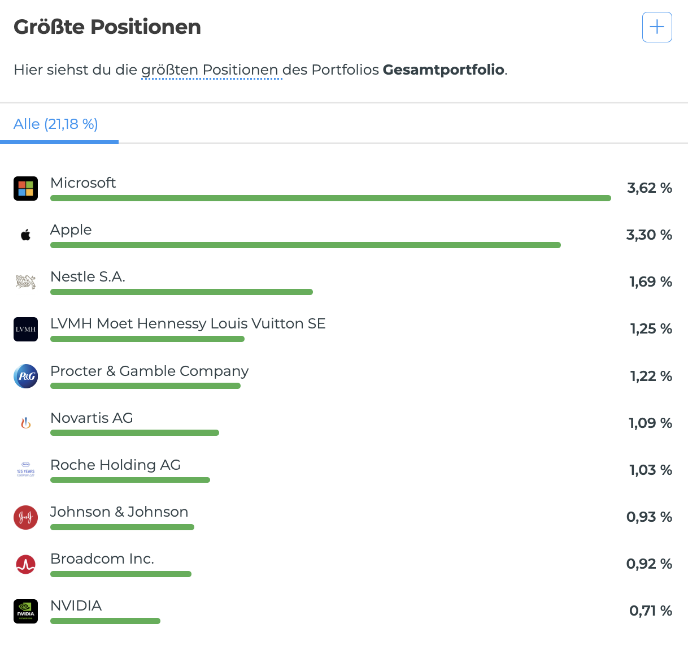
Task: Click the Apple green percentage bar
Action: 305,245
